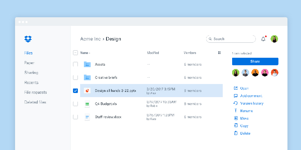The height and width of the screenshot is (150, 301).
Task: Click the Staff review.docx document icon
Action: pyautogui.click(x=87, y=117)
